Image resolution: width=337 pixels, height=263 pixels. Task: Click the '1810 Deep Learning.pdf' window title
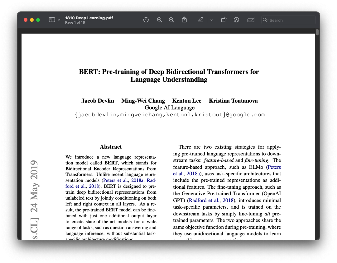89,18
